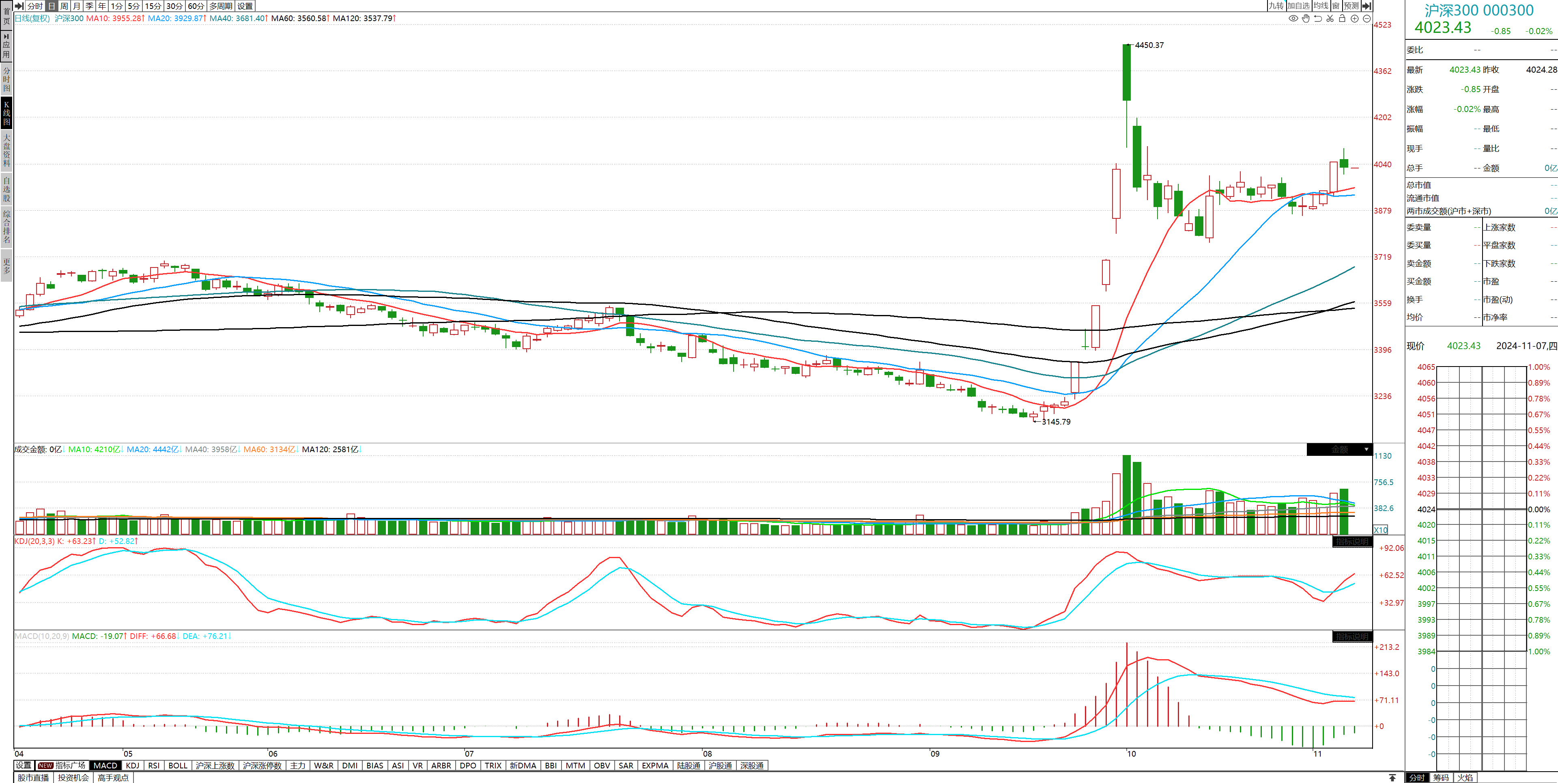
Task: Click the eye visibility icon above the chart
Action: coord(1293,18)
